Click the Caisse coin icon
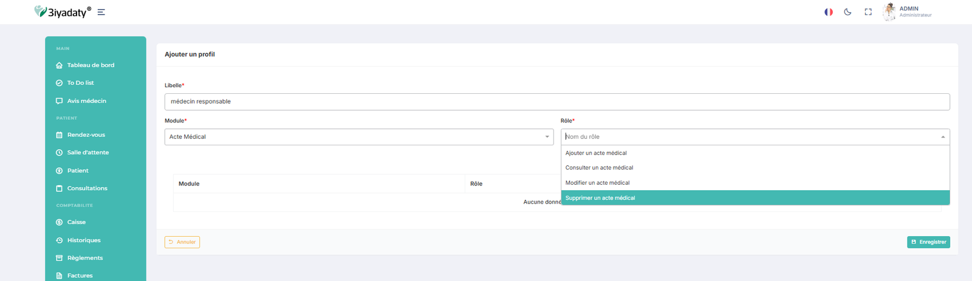Image resolution: width=972 pixels, height=281 pixels. (x=59, y=222)
